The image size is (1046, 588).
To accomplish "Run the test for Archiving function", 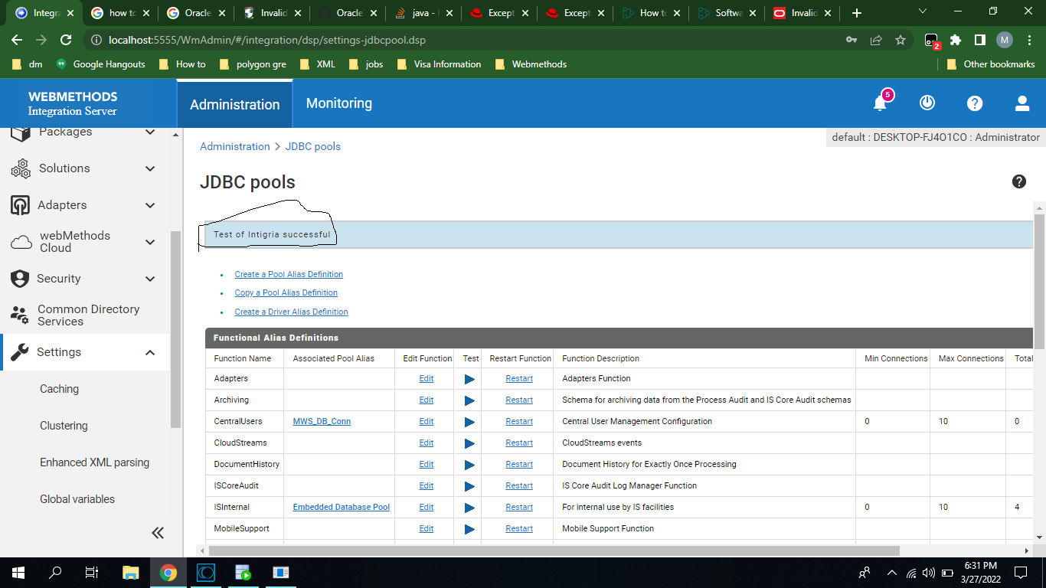I will (469, 400).
